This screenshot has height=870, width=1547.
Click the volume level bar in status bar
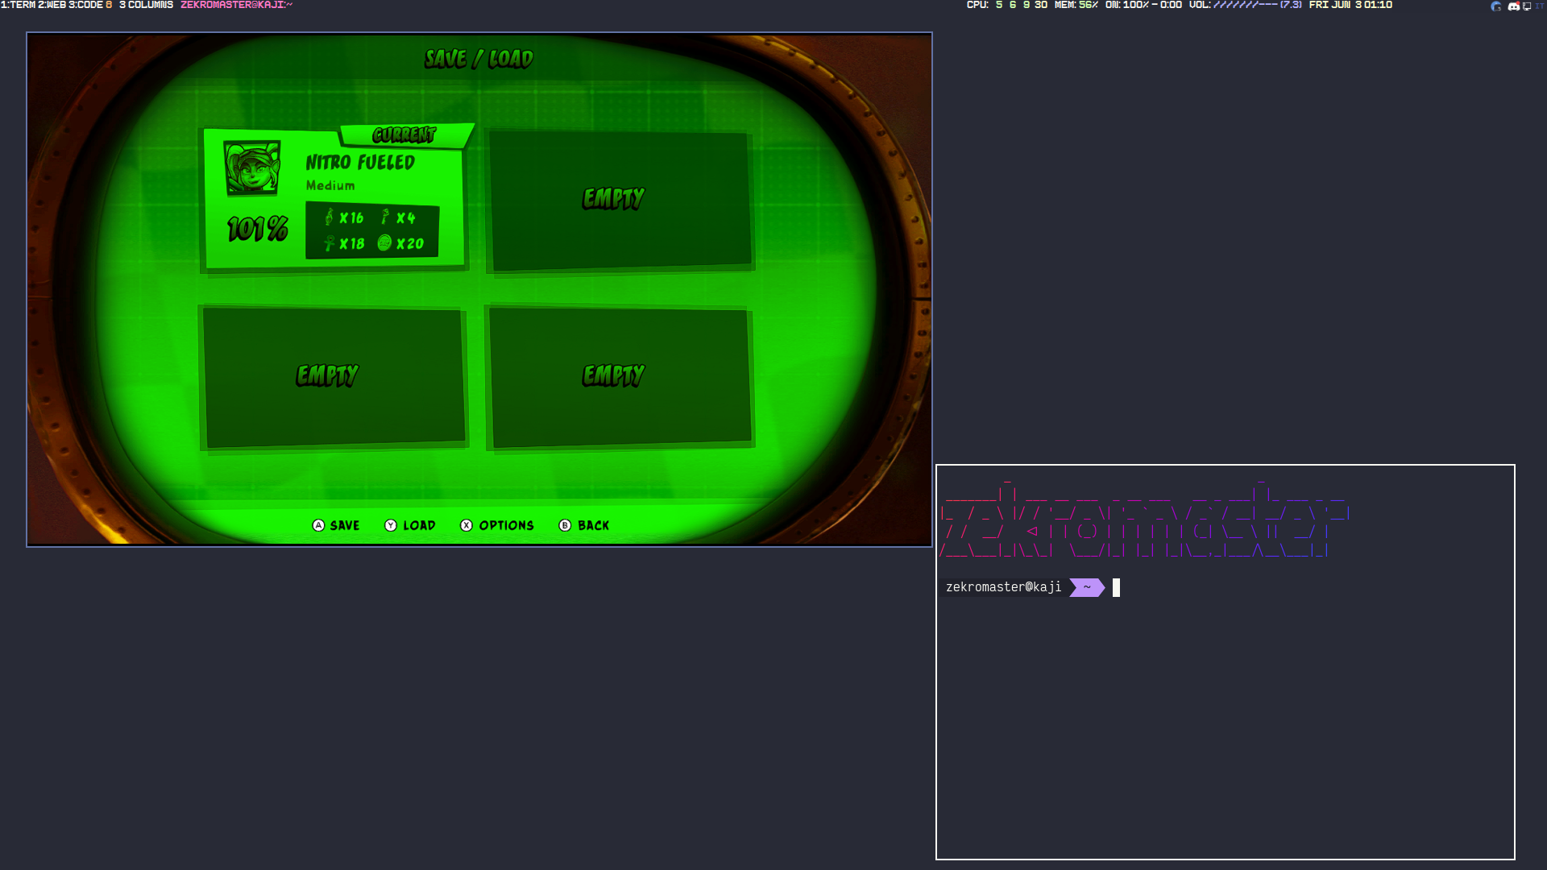(x=1245, y=5)
